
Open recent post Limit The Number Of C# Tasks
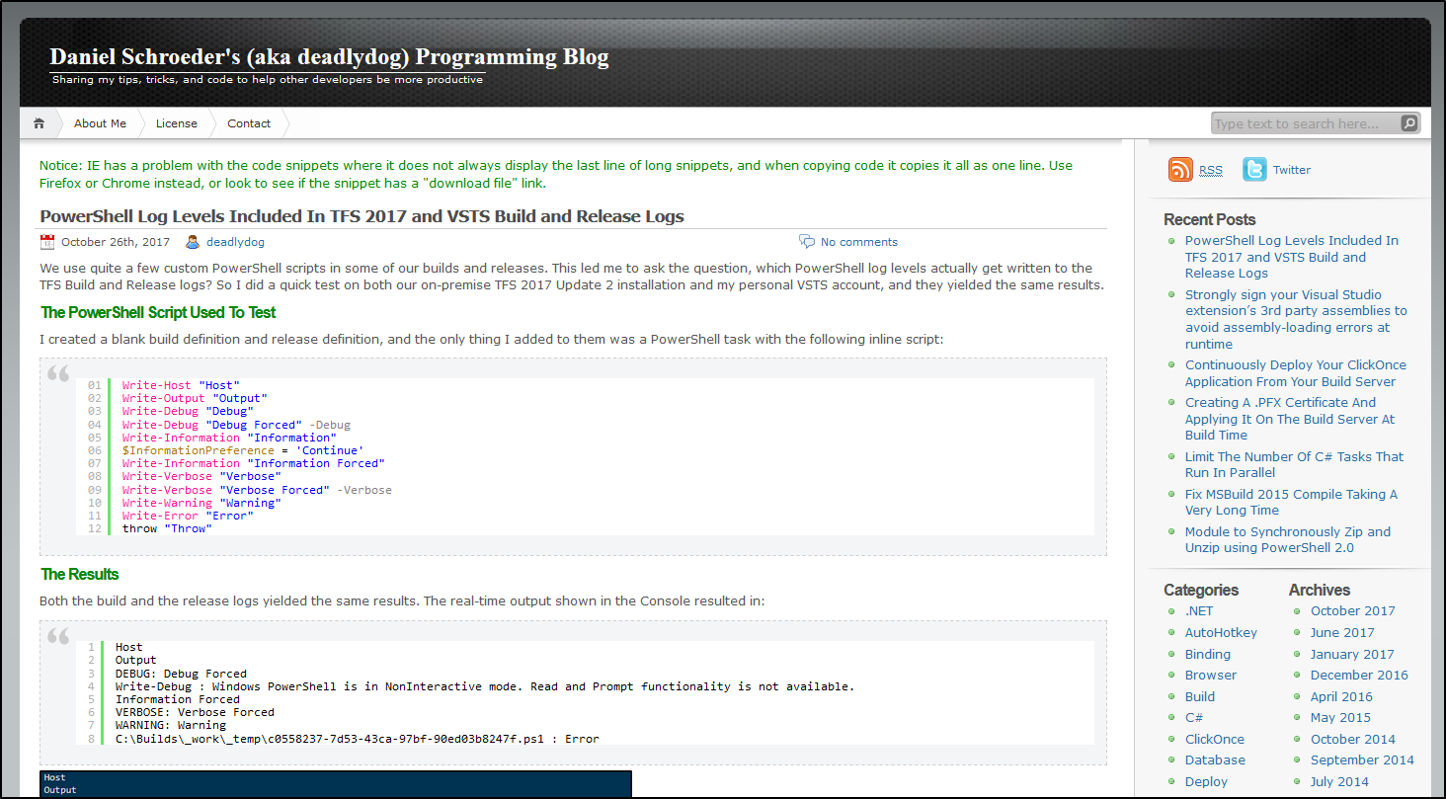pos(1294,464)
